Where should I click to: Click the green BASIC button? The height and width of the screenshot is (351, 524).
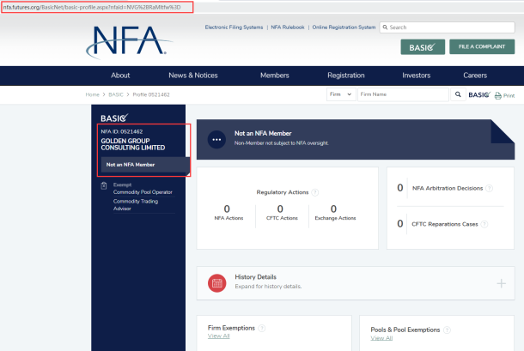point(423,46)
